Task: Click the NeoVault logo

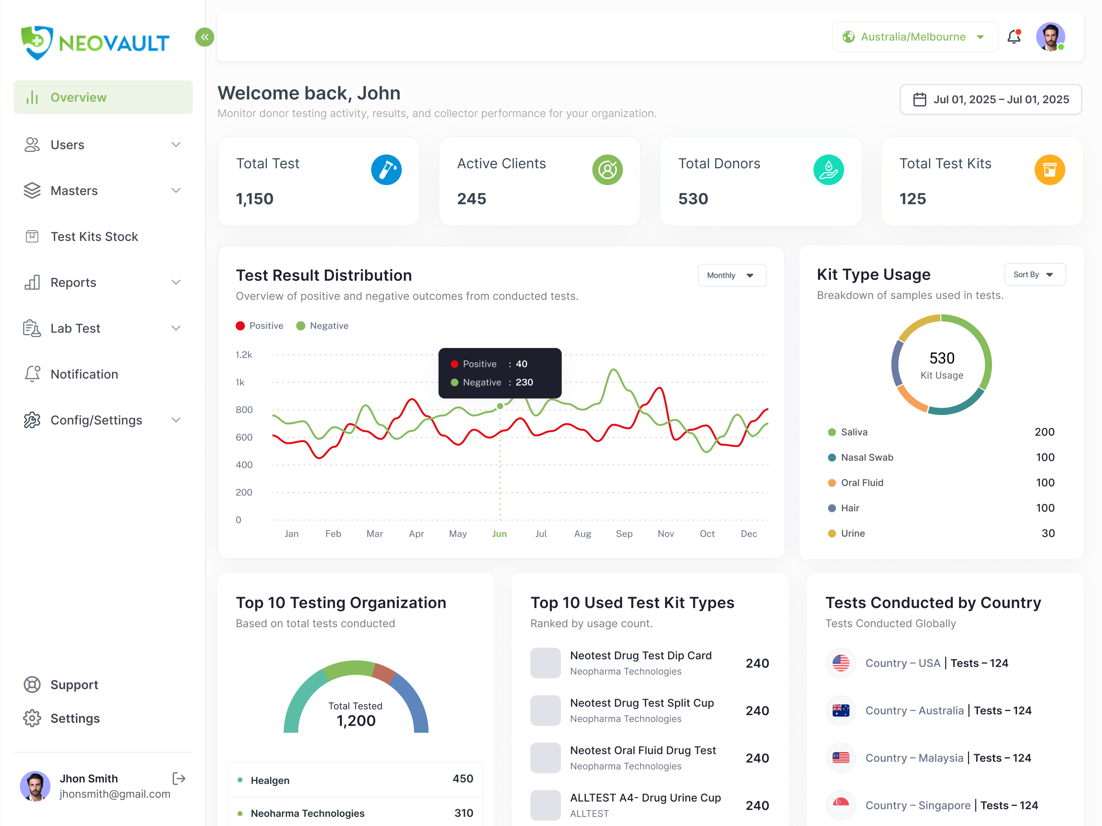Action: click(95, 43)
